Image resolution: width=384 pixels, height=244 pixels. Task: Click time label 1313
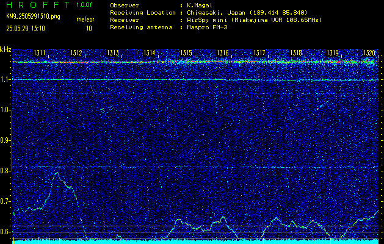pyautogui.click(x=113, y=52)
